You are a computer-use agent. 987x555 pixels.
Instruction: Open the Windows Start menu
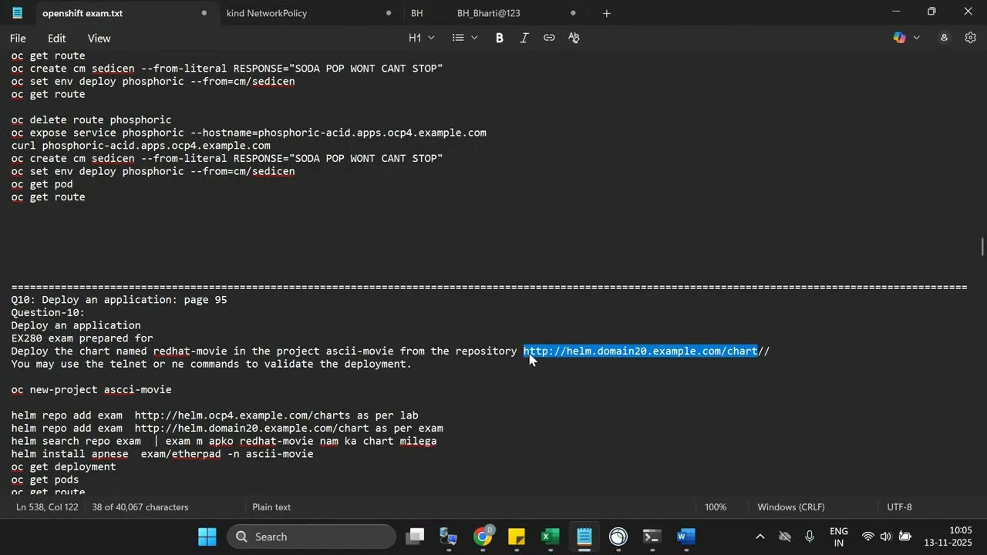point(207,536)
